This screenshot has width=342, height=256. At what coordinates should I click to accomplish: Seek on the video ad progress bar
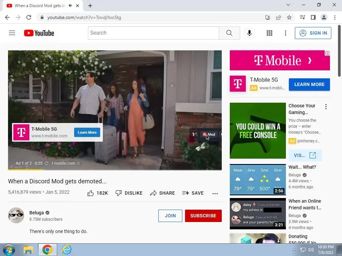[x=115, y=170]
